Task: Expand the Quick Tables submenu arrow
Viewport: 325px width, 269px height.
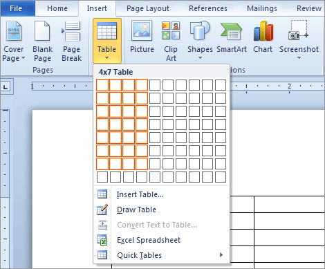Action: (221, 255)
